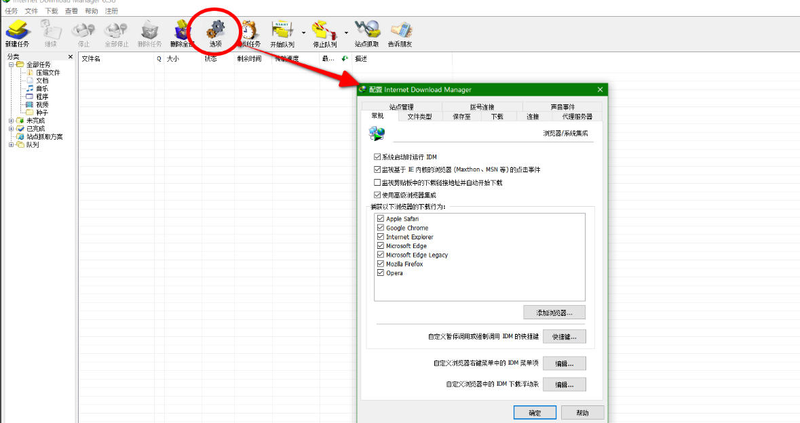Switch to 拨号连接 tab in dialog
The image size is (800, 423).
coord(482,106)
